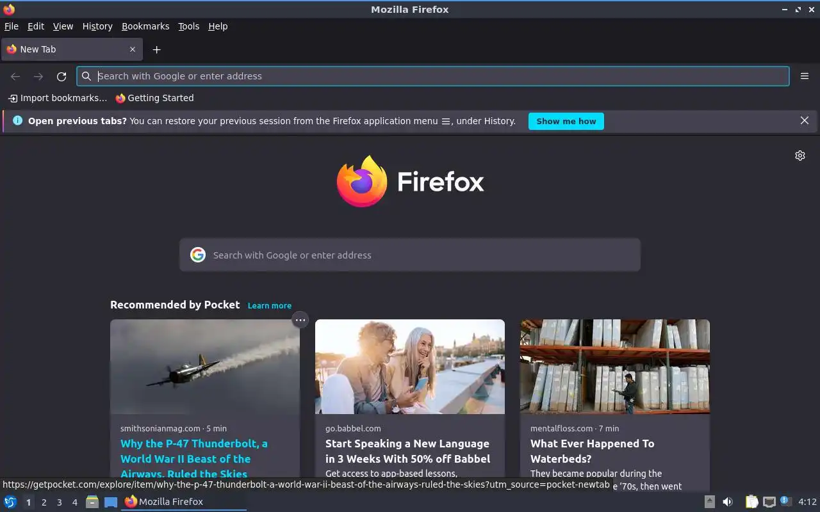Image resolution: width=820 pixels, height=512 pixels.
Task: Click the removable media eject tray icon
Action: (x=709, y=502)
